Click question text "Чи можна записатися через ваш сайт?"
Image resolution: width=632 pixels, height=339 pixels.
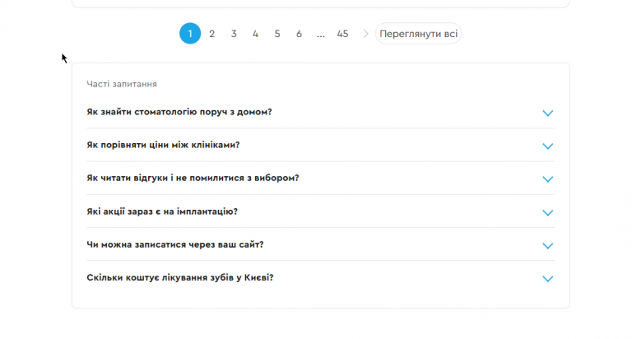click(175, 244)
